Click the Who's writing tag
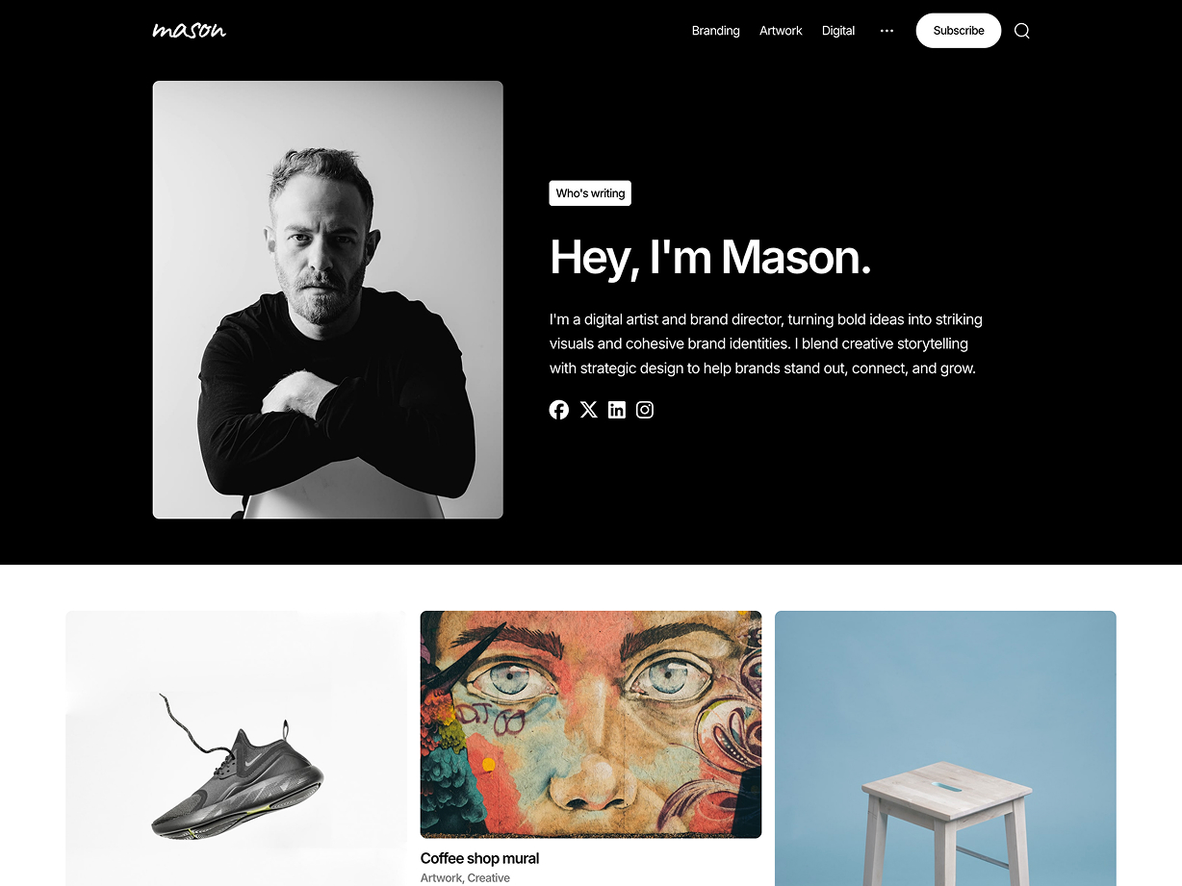1182x886 pixels. [590, 193]
